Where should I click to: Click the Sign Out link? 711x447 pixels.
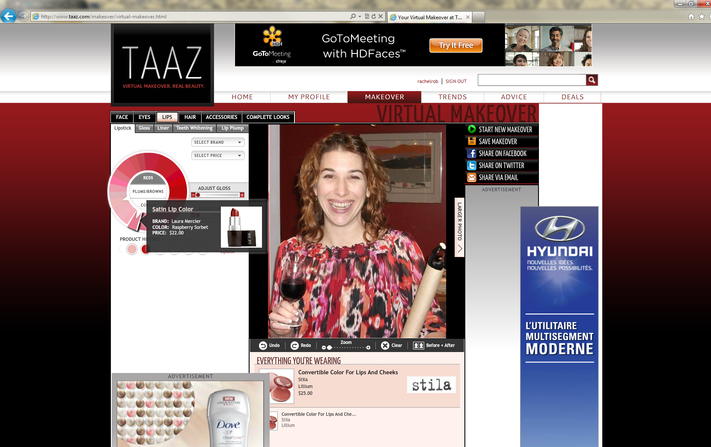click(456, 81)
